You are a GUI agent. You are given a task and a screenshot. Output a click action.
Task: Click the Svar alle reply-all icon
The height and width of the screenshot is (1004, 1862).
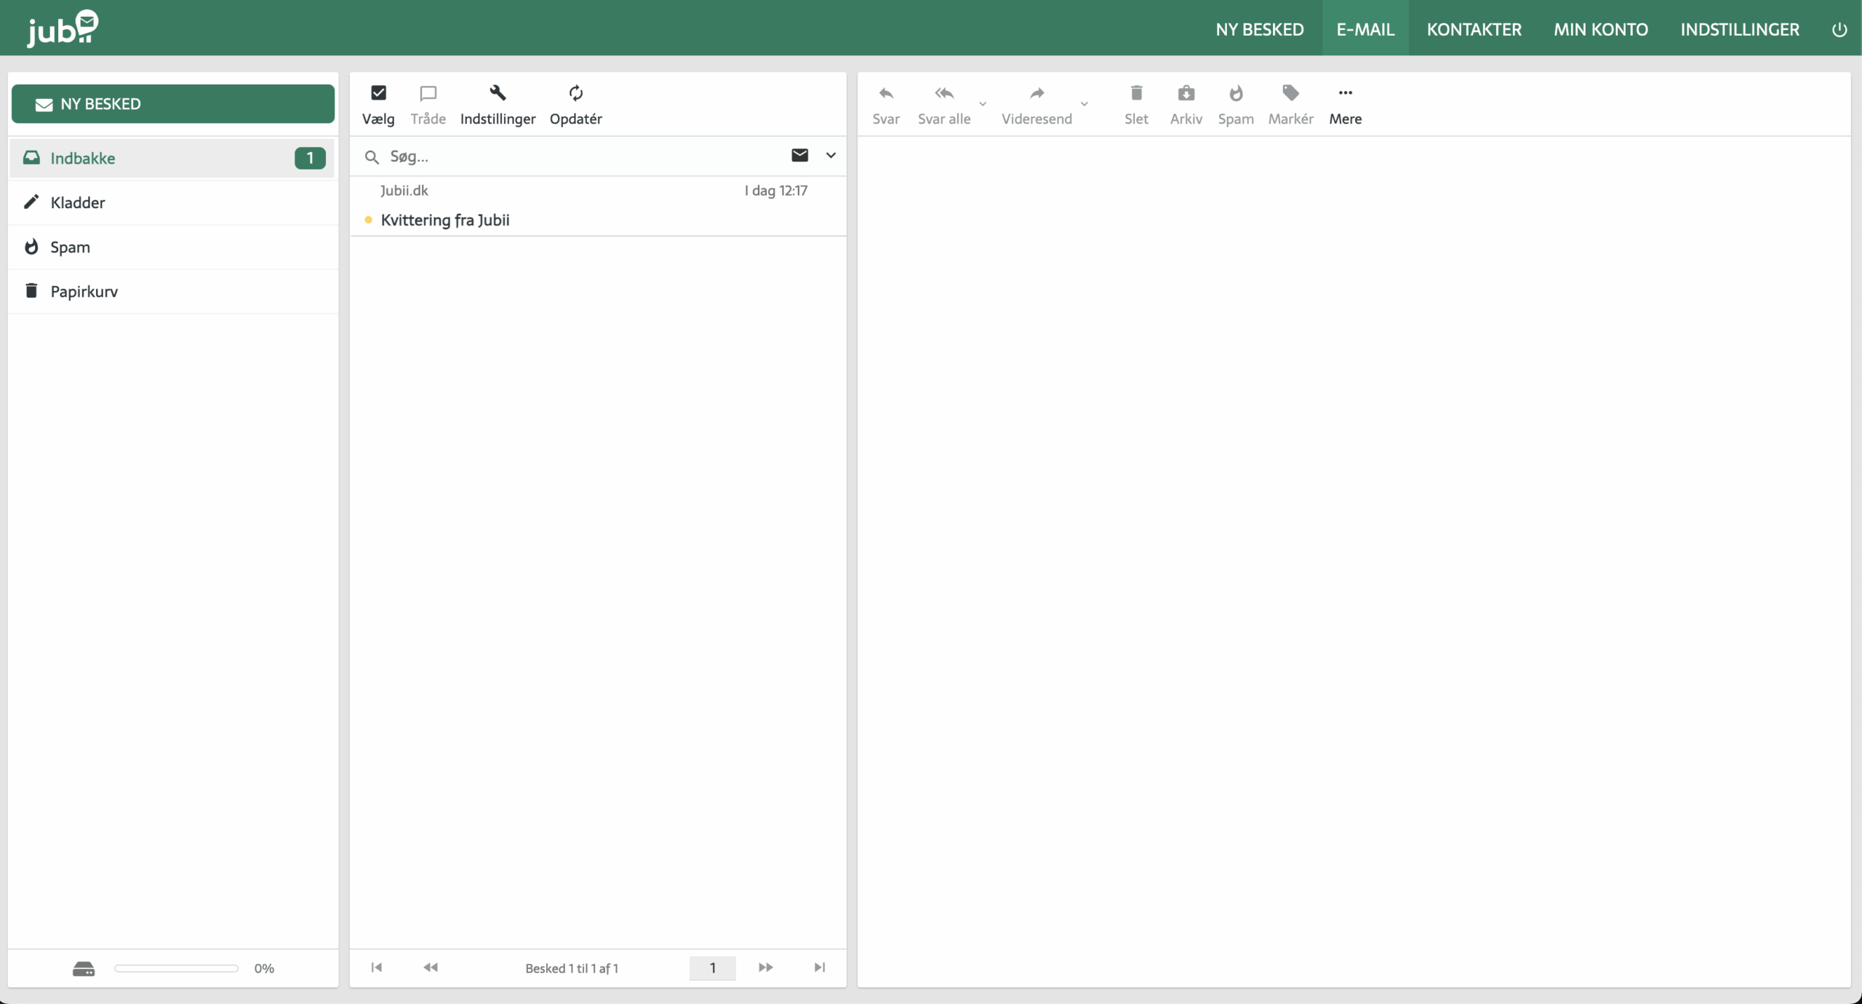943,94
